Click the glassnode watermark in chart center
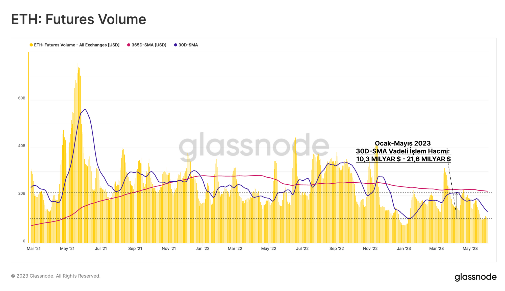The height and width of the screenshot is (291, 505). [x=254, y=147]
